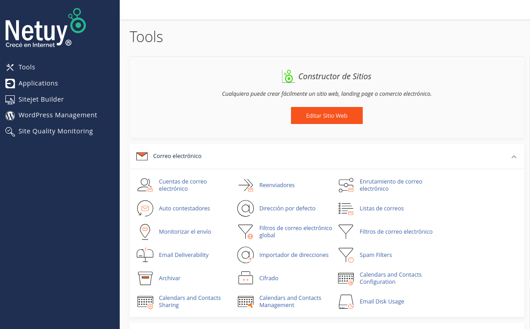Open the Archivar box icon
Image resolution: width=530 pixels, height=329 pixels.
pos(145,278)
